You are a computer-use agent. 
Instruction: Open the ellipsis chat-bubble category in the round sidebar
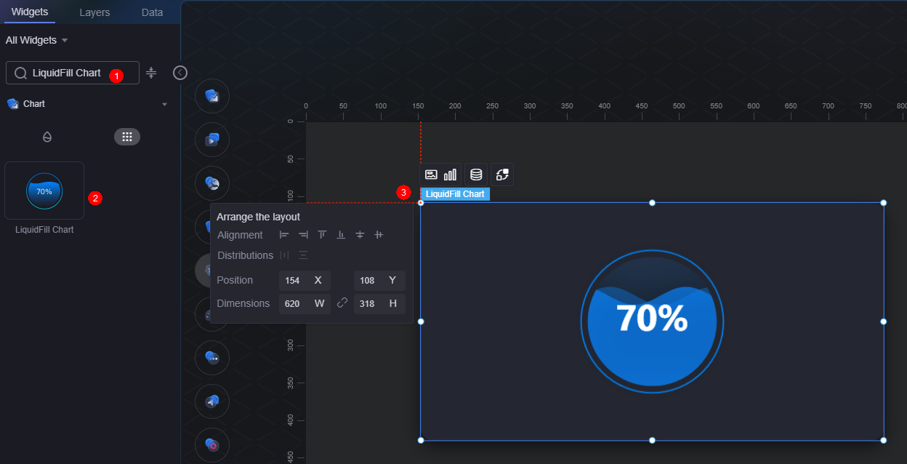coord(212,358)
